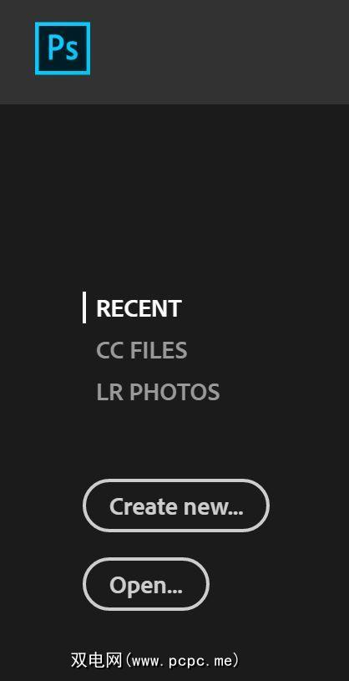
Task: Click the rounded Create new... pill outline
Action: pos(176,506)
